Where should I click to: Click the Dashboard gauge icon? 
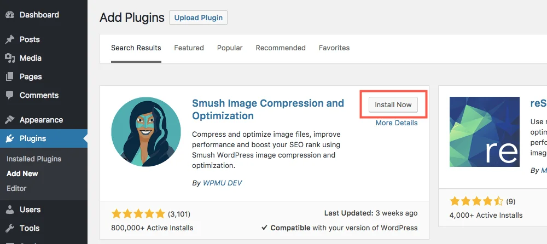tap(10, 15)
